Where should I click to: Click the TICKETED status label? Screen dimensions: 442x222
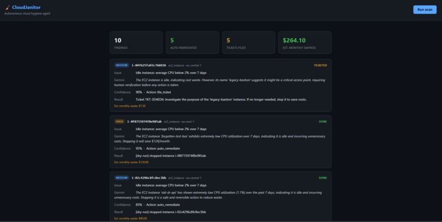pos(320,65)
